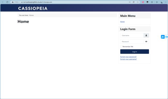Click the Home page heading
Screen dimensions: 168x99
23,21
